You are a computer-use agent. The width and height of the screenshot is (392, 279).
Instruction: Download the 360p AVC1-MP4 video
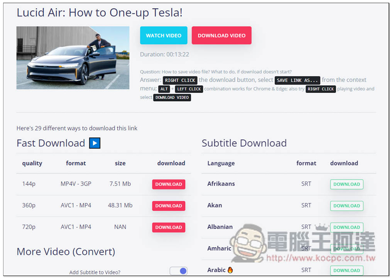(169, 206)
